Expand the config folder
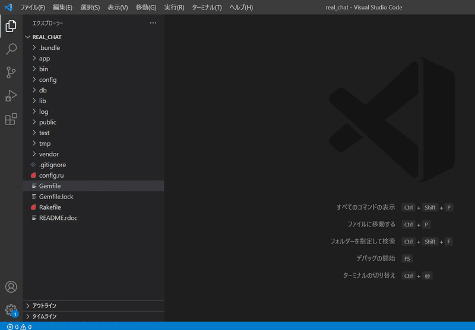 [34, 79]
